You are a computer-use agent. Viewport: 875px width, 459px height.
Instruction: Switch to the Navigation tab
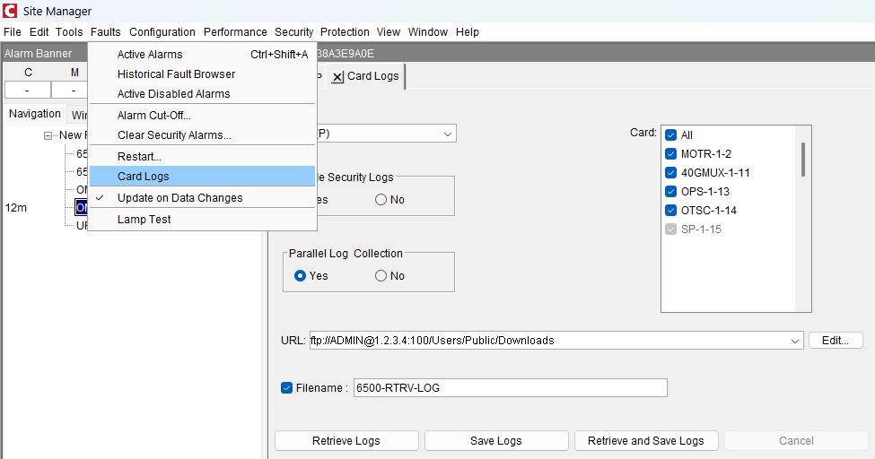click(35, 114)
